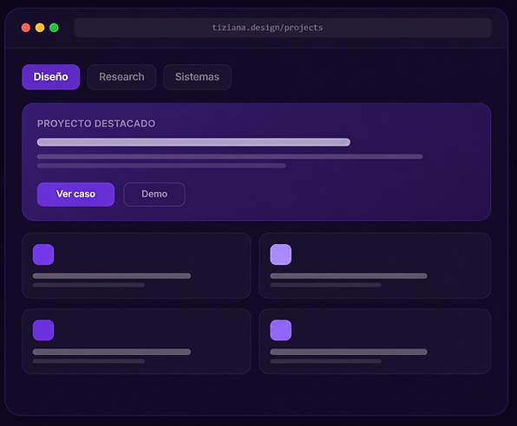Minimize the window with the yellow button
Image resolution: width=517 pixels, height=426 pixels.
pyautogui.click(x=40, y=28)
